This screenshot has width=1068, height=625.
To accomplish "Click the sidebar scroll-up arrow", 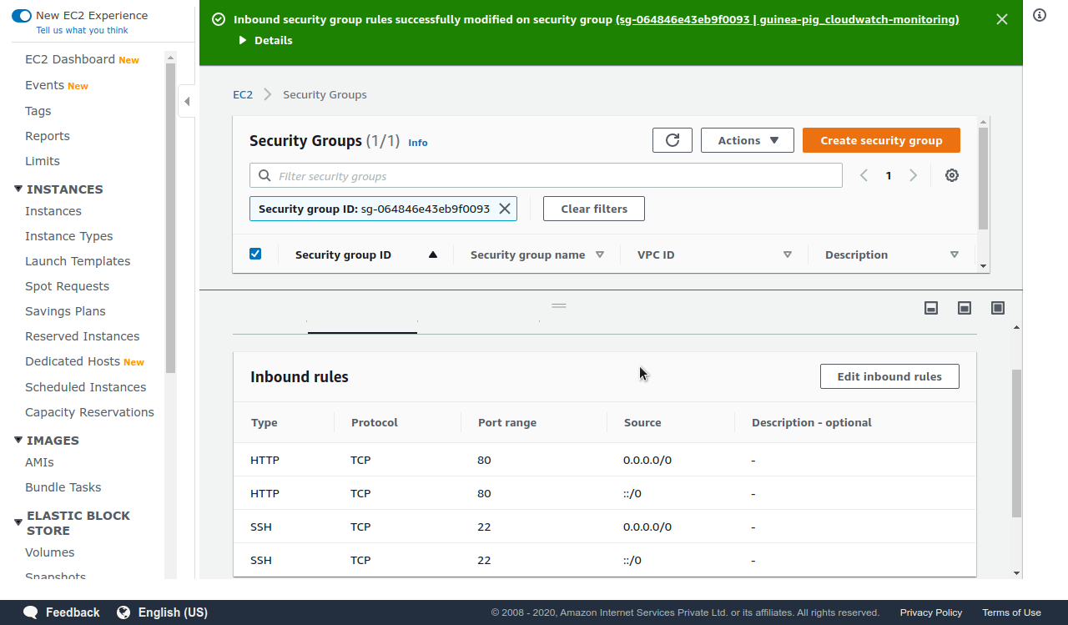I will click(x=171, y=58).
